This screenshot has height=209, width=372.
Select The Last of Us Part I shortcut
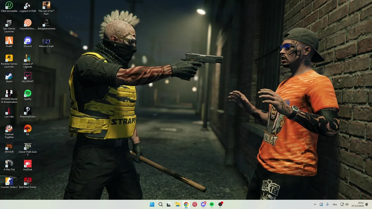[46, 8]
